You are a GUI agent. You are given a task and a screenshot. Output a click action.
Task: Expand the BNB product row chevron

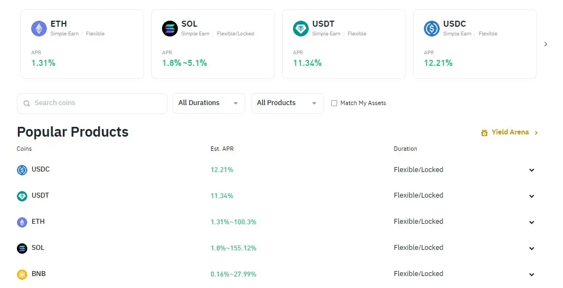[532, 275]
